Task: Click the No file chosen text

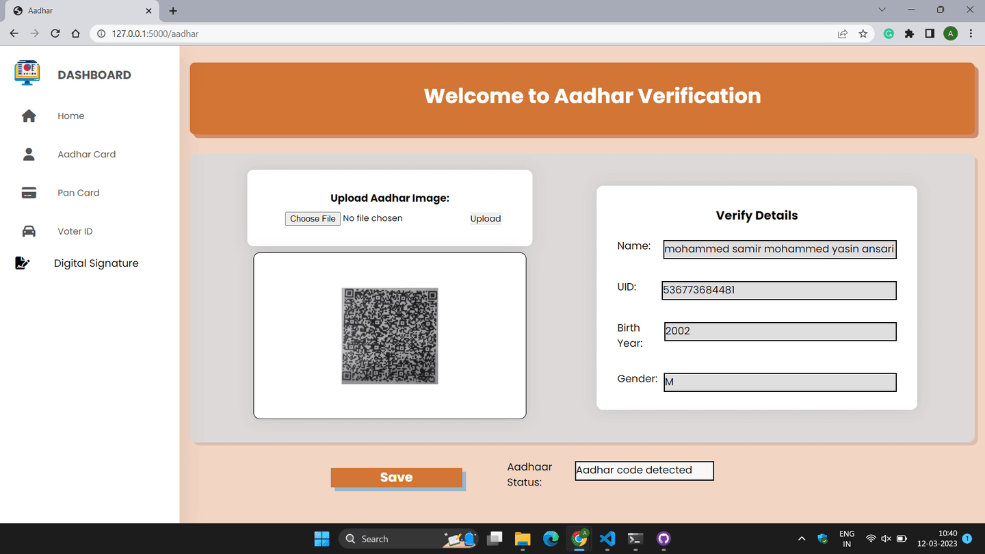Action: click(x=373, y=218)
